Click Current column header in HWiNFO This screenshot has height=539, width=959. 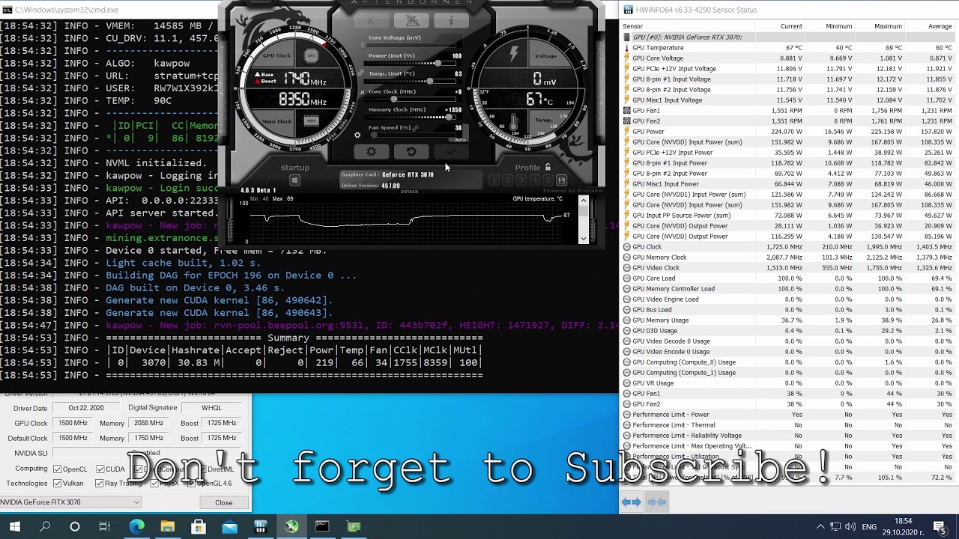coord(781,26)
